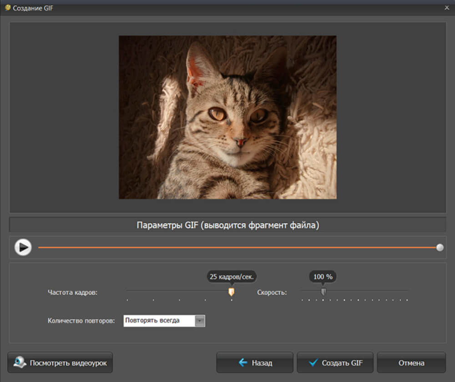This screenshot has height=382, width=455.
Task: Cancel with the 'Отмена' button
Action: point(411,362)
